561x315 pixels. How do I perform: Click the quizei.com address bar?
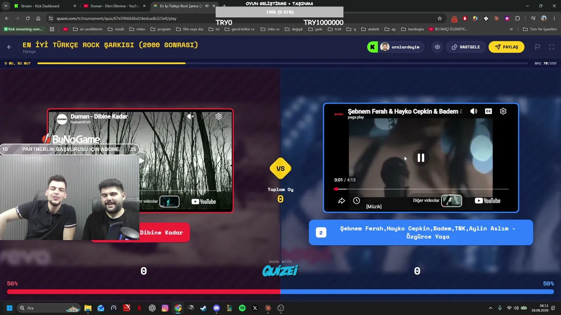click(245, 18)
